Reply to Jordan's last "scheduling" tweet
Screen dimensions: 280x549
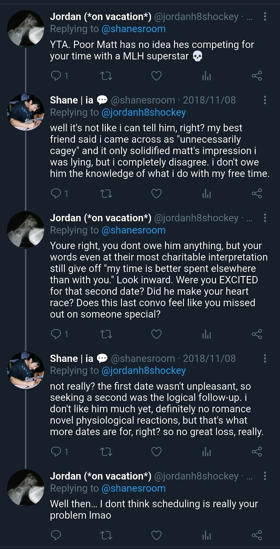pos(56,535)
